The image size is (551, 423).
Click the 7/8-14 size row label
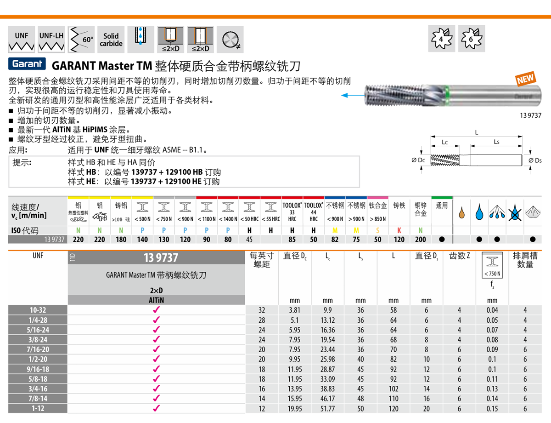38,398
